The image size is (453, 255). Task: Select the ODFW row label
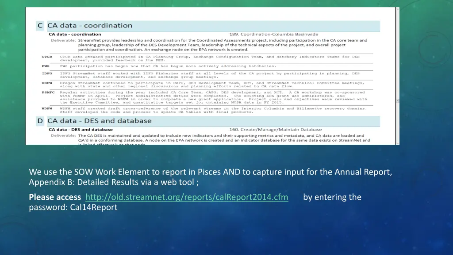(x=47, y=83)
